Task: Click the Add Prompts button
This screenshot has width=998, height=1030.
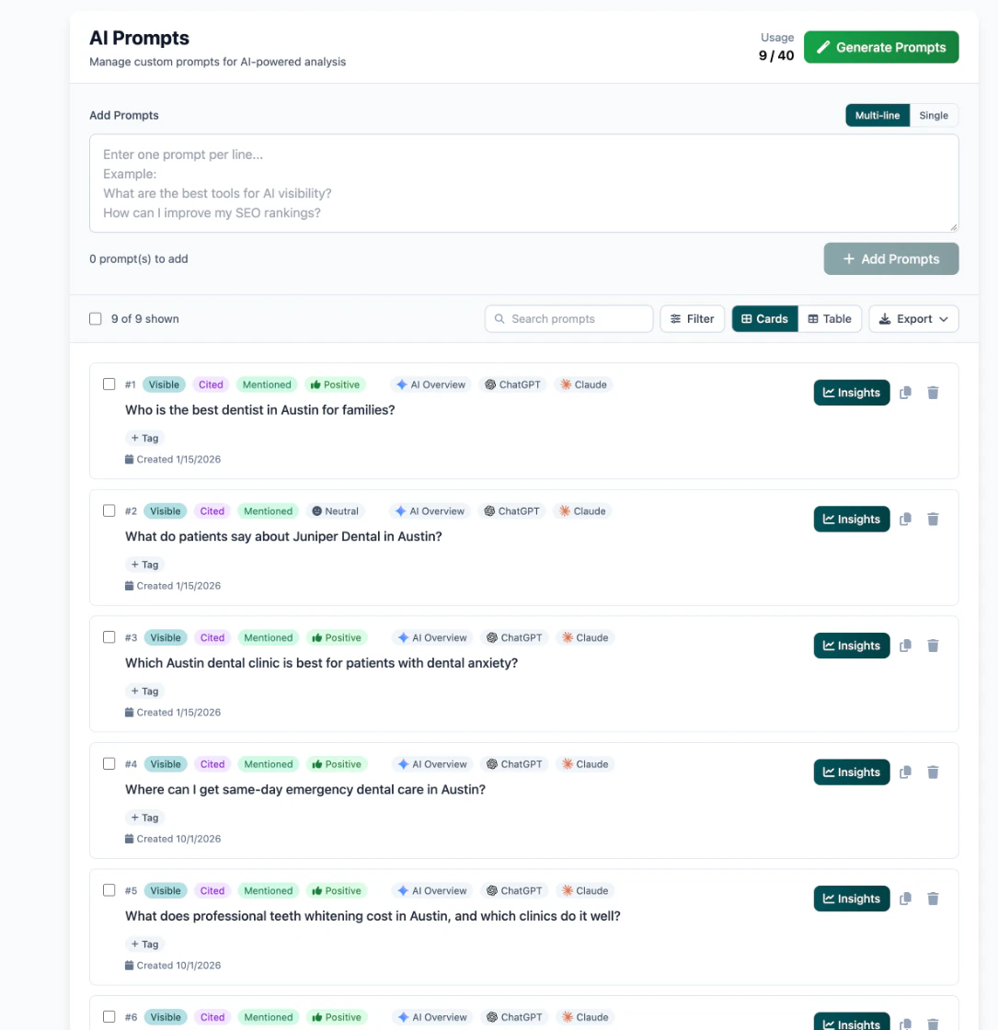Action: tap(891, 258)
